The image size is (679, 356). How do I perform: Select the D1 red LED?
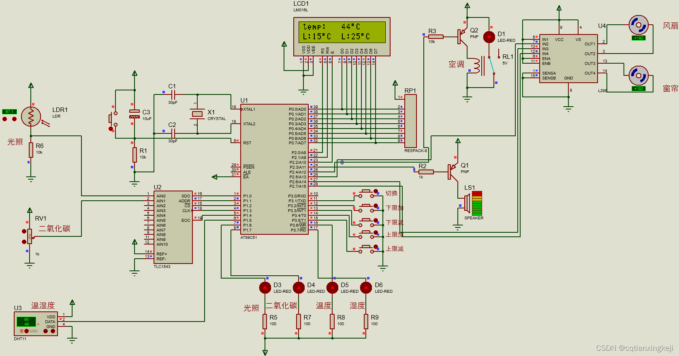(x=489, y=37)
